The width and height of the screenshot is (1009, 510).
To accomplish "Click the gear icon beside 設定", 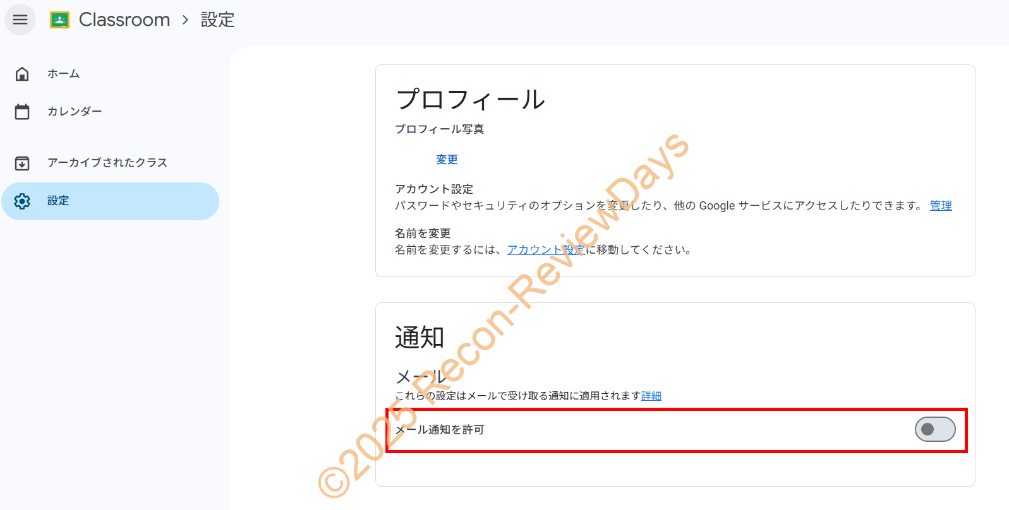I will tap(22, 201).
